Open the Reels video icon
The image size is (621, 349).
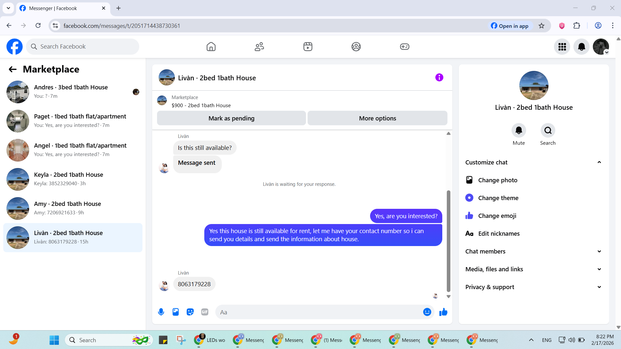308,47
